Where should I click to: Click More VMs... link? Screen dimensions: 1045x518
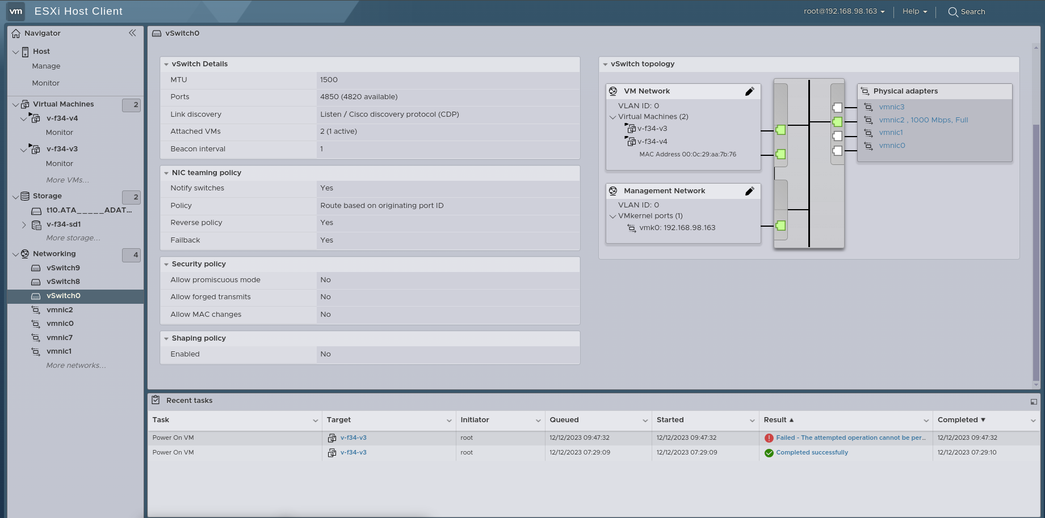(x=68, y=180)
